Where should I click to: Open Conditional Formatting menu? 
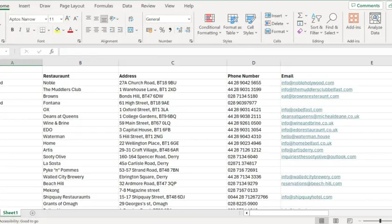[210, 24]
